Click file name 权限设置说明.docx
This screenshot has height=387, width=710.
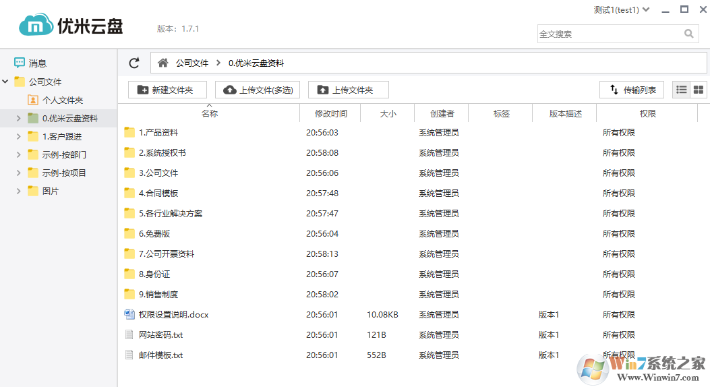pyautogui.click(x=173, y=314)
